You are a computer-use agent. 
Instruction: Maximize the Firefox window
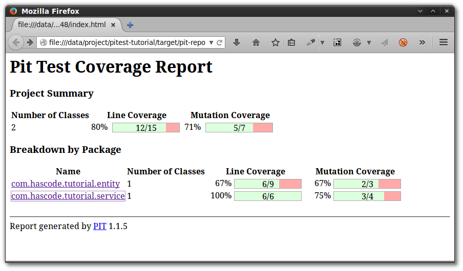(433, 11)
